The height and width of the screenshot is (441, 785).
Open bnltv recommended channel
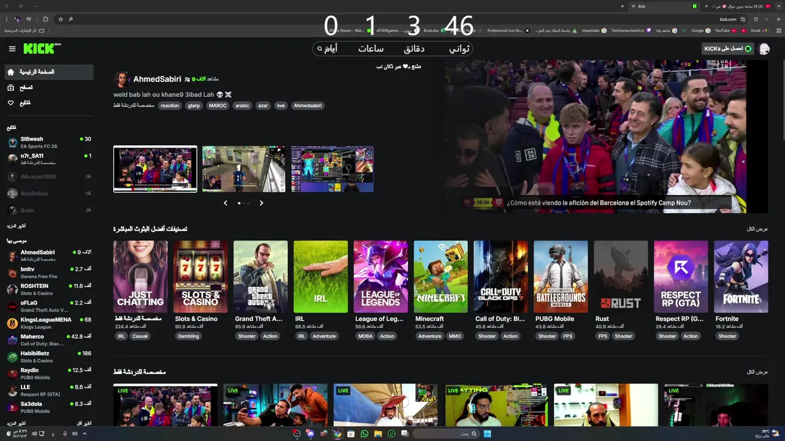pos(49,273)
